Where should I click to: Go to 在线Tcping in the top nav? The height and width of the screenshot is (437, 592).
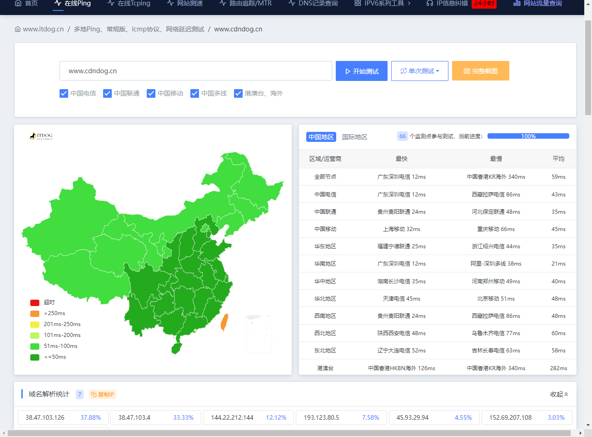(x=129, y=3)
